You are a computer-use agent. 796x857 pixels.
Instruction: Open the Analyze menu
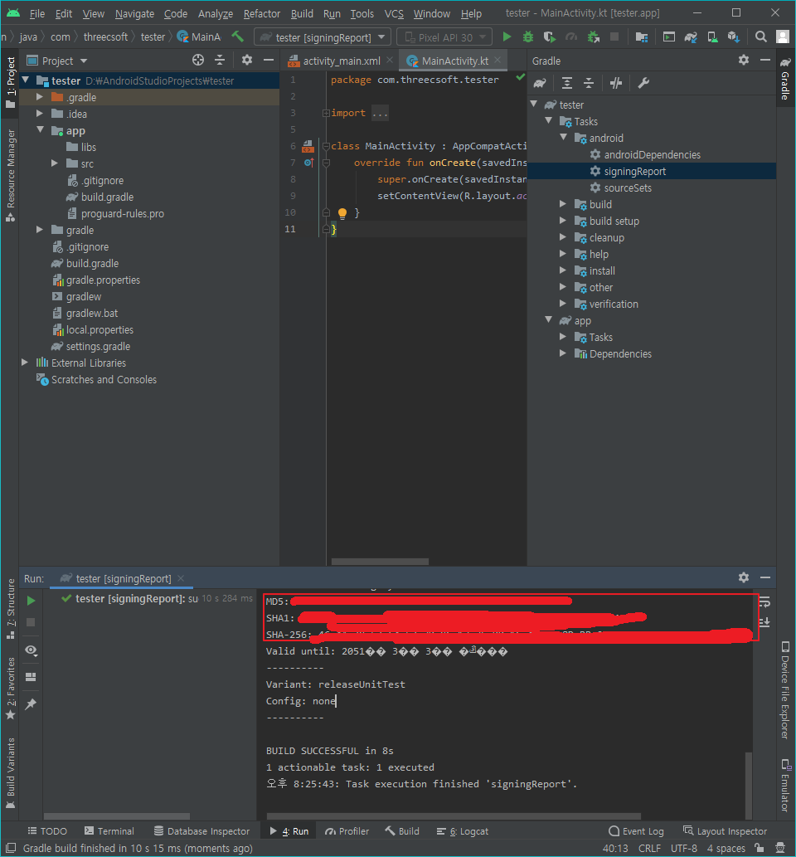[x=216, y=13]
